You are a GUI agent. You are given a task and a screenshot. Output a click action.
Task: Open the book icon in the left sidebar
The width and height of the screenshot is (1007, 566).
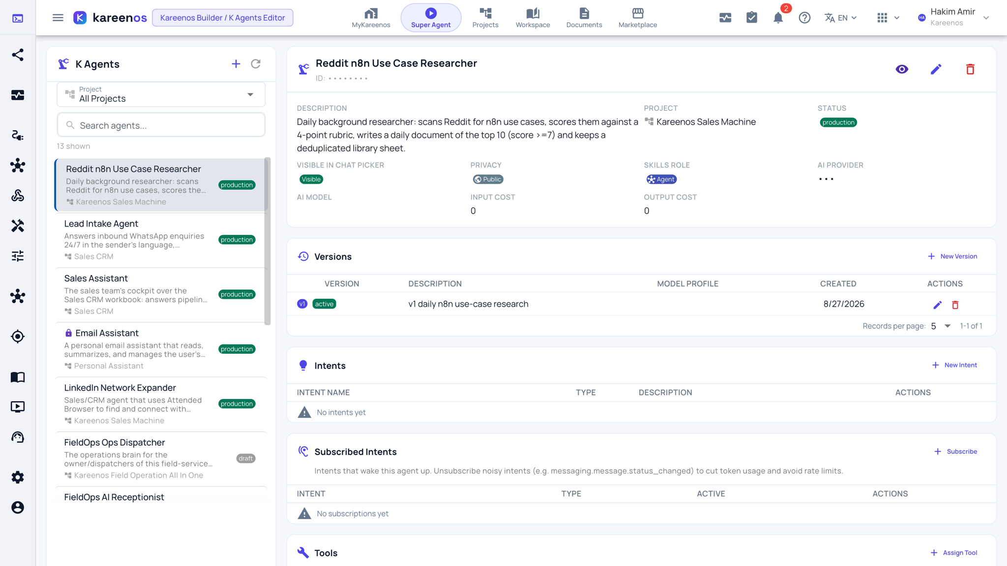pyautogui.click(x=18, y=377)
